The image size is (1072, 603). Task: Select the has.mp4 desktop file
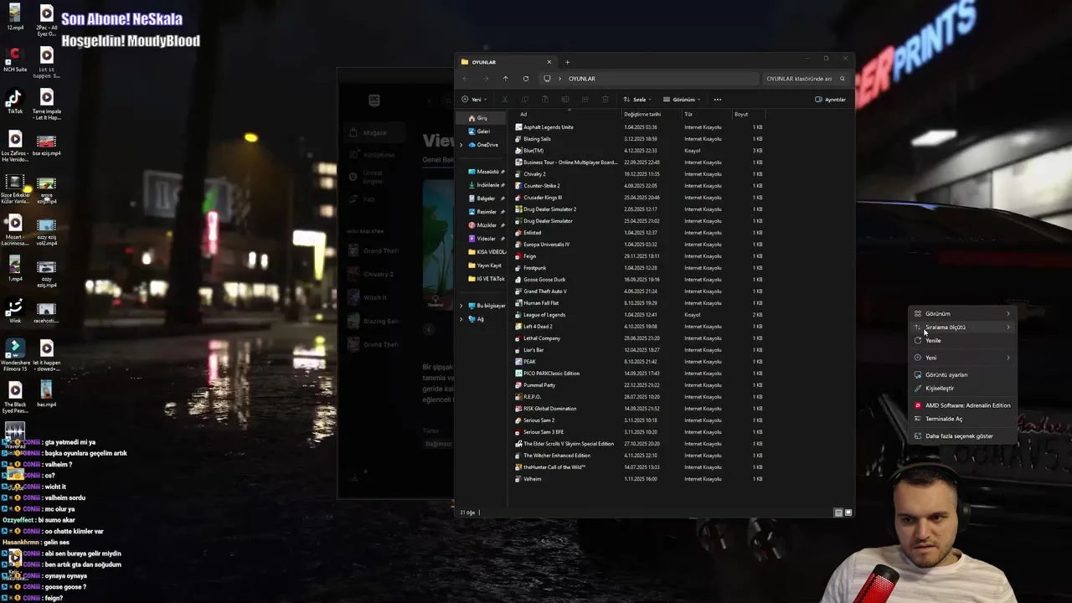pos(46,394)
